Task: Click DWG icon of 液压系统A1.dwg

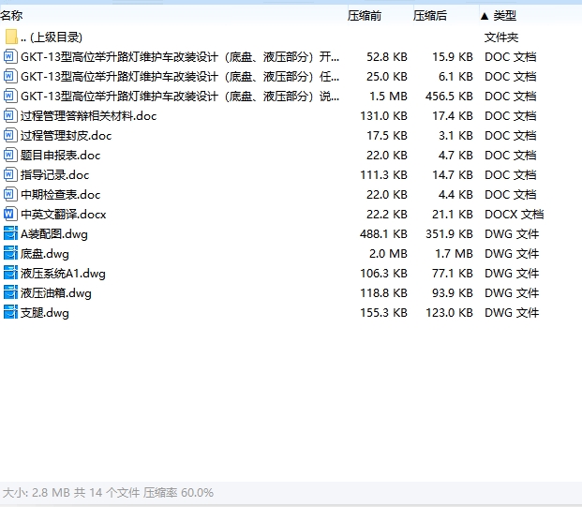Action: pos(10,273)
